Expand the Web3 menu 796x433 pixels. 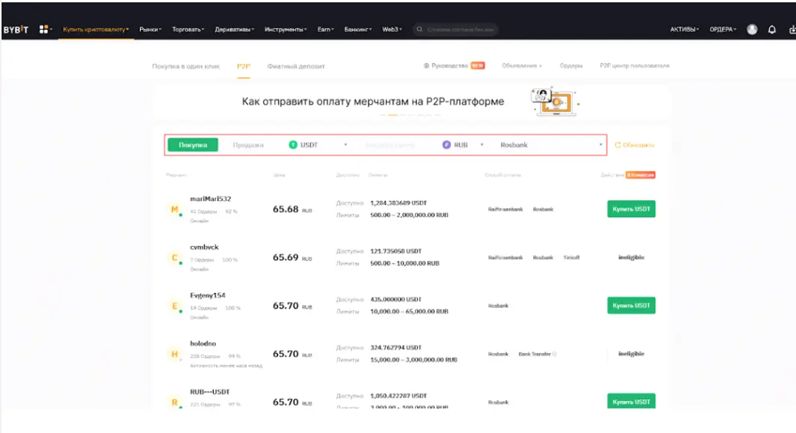tap(392, 30)
